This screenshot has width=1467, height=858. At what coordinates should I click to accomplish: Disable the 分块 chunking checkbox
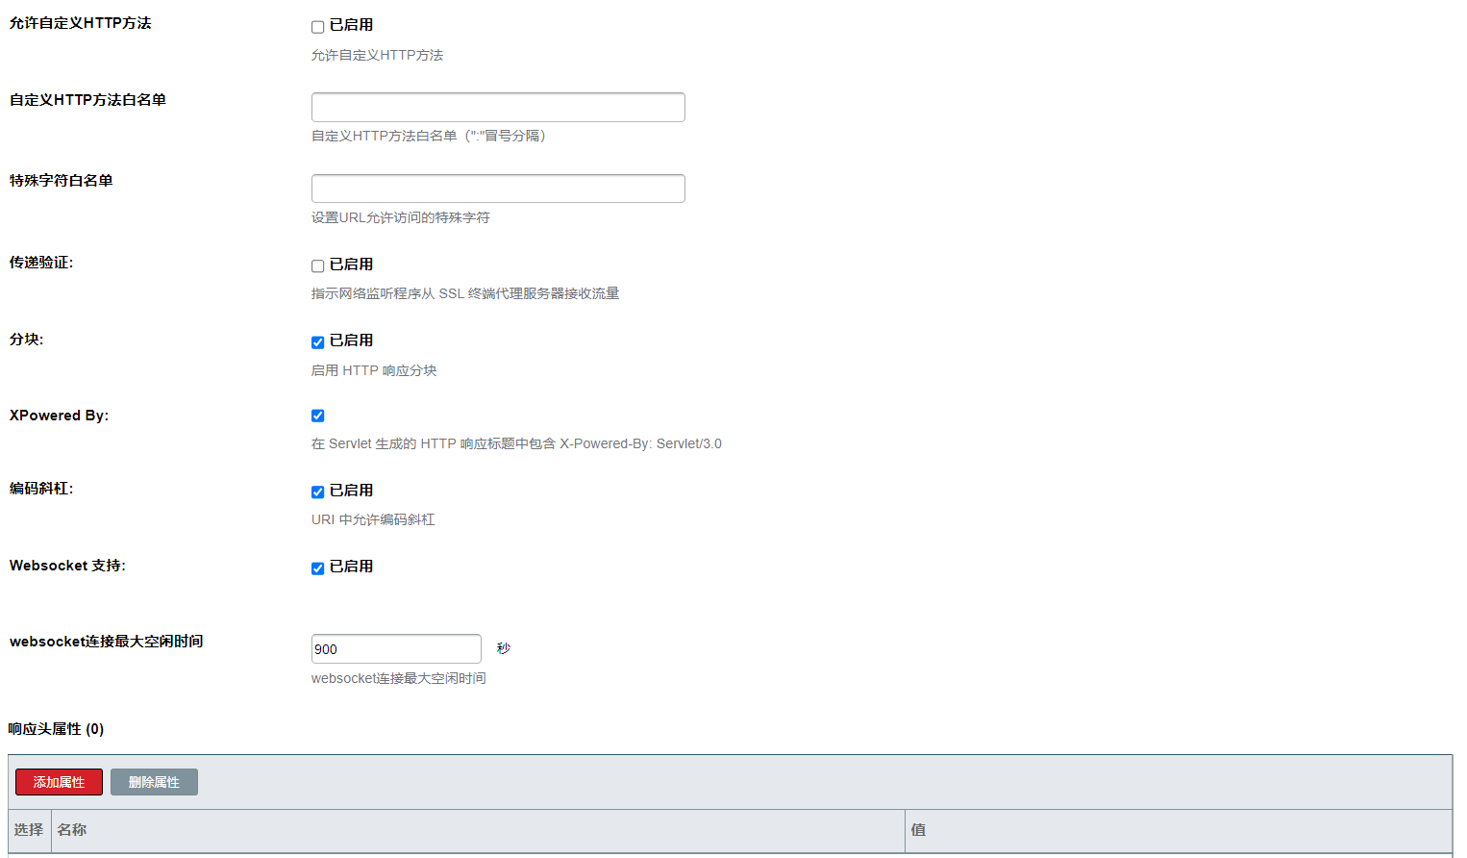click(x=317, y=342)
